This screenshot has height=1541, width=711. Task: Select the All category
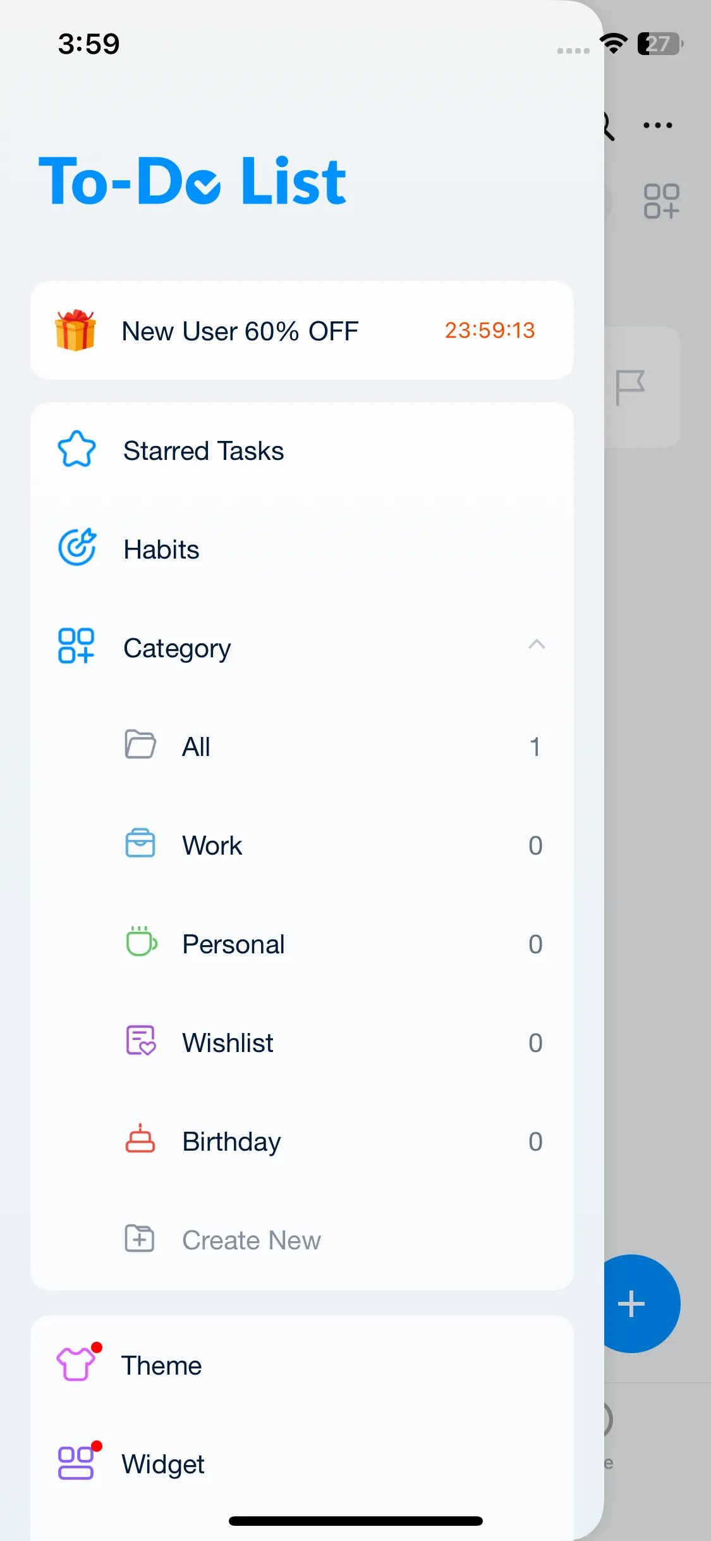tap(196, 747)
